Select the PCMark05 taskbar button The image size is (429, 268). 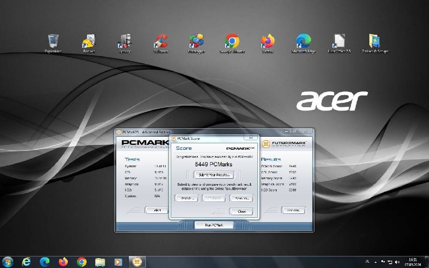pyautogui.click(x=137, y=262)
